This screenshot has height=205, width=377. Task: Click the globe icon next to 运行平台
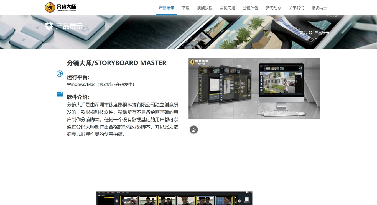(60, 73)
